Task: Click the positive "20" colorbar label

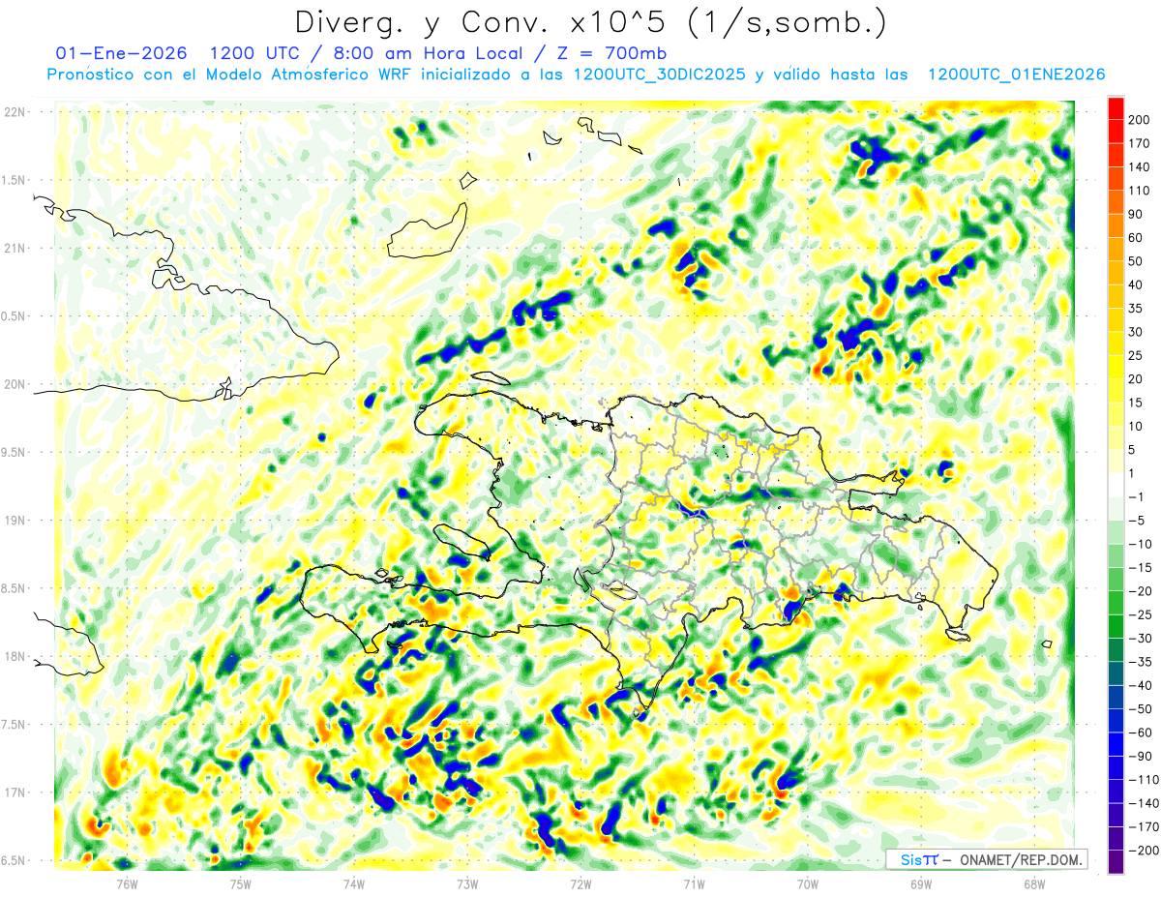Action: [x=1137, y=378]
